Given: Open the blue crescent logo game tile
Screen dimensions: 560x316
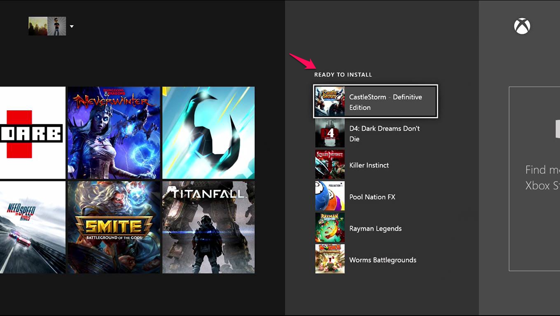Looking at the screenshot, I should click(x=208, y=132).
